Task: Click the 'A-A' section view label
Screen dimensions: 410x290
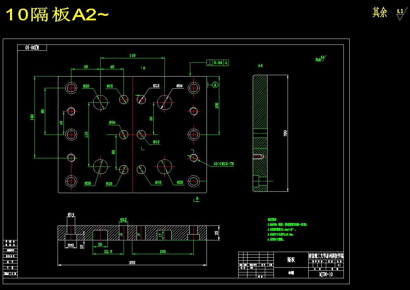Action: pos(260,66)
